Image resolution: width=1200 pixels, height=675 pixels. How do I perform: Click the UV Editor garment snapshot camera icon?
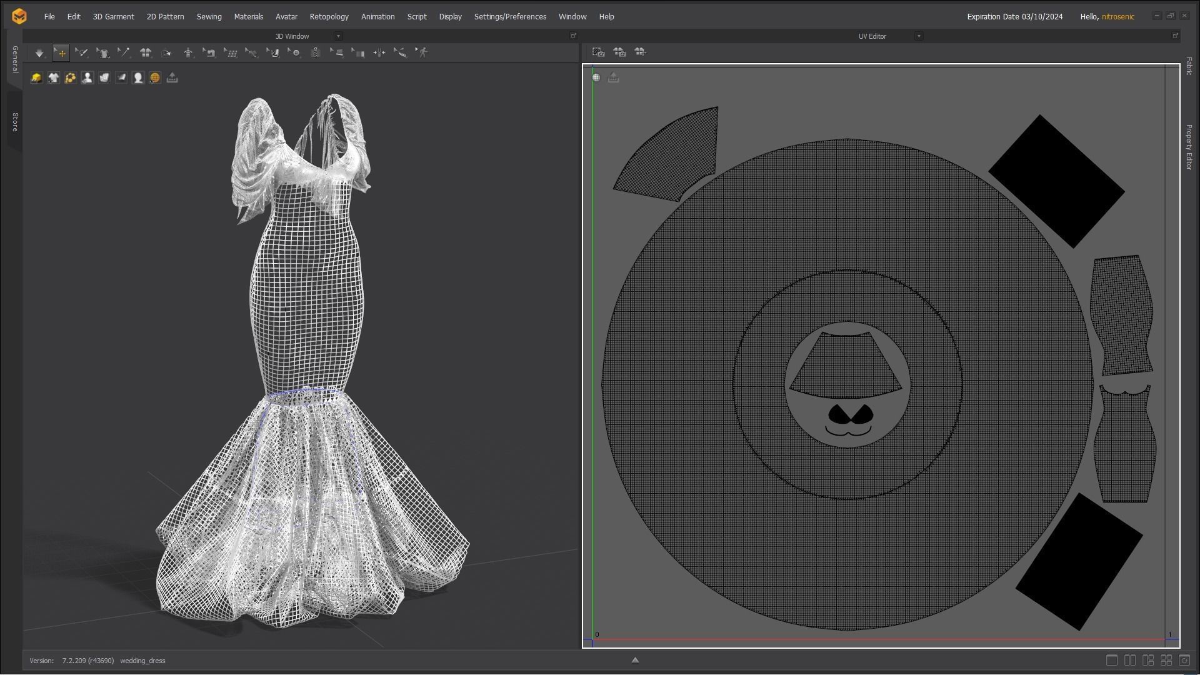tap(619, 52)
